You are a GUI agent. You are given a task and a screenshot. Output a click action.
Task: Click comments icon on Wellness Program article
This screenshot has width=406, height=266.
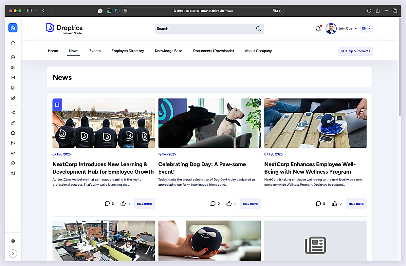(x=318, y=203)
